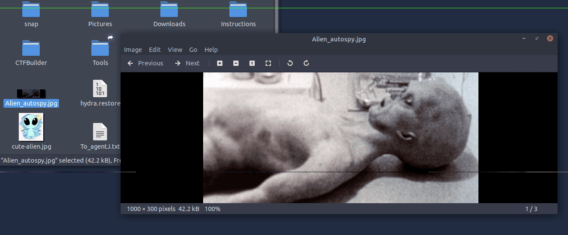Open the Edit menu
This screenshot has height=235, width=568.
pyautogui.click(x=155, y=50)
